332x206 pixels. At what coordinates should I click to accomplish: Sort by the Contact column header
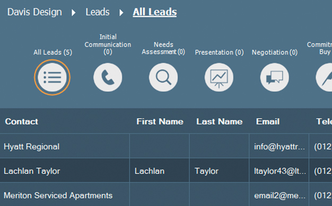(x=22, y=121)
